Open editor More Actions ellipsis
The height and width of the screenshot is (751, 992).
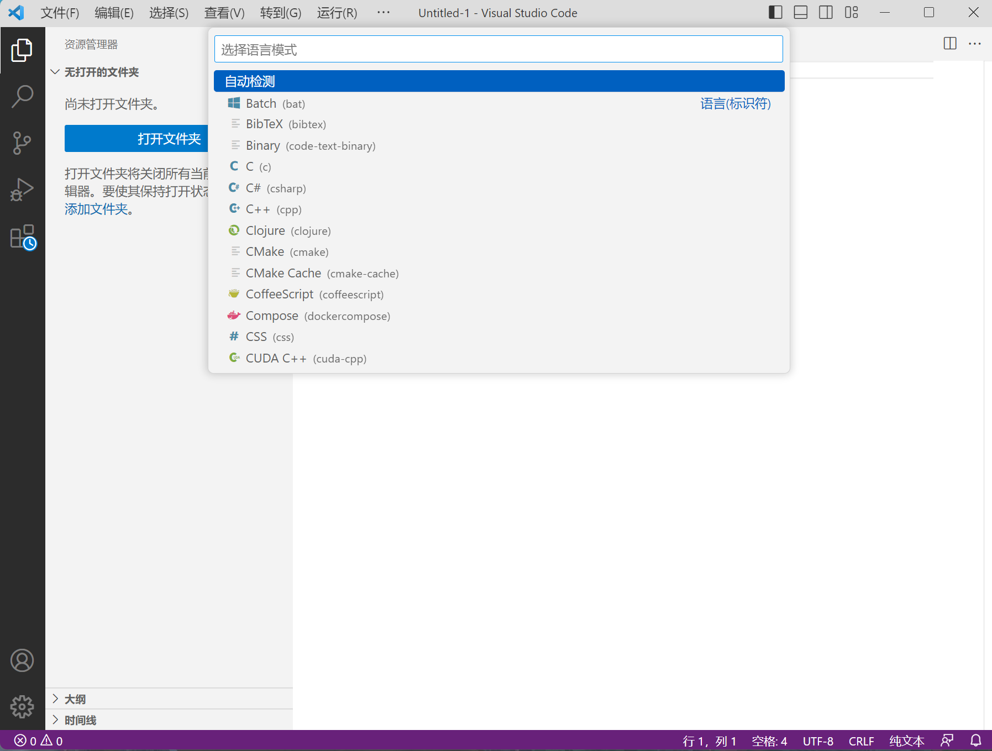(975, 43)
